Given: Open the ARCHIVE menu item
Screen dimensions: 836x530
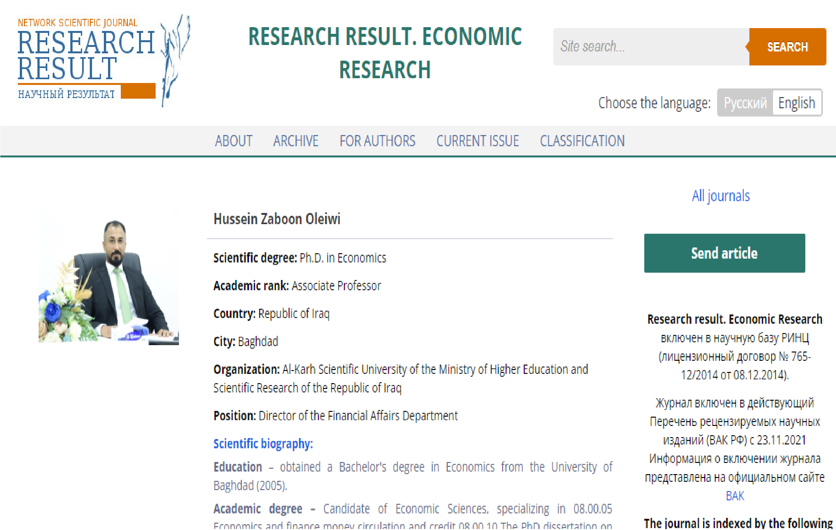Looking at the screenshot, I should pos(296,141).
